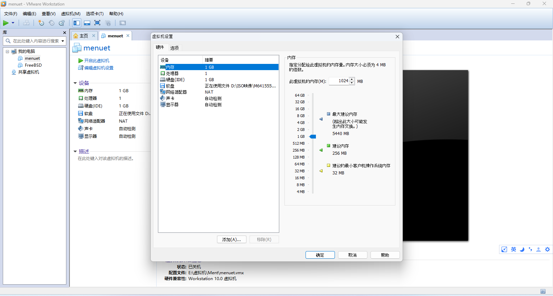
Task: Click the 声卡 device in the summary page
Action: (85, 129)
